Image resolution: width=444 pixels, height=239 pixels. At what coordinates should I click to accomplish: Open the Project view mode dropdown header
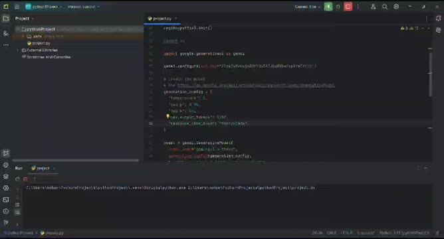click(x=25, y=19)
